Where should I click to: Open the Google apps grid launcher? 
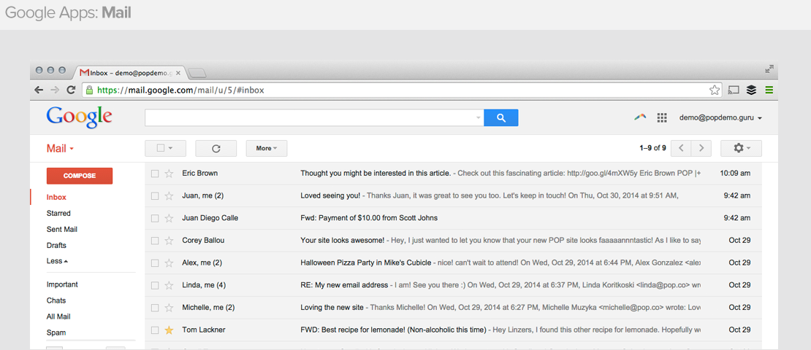tap(662, 117)
